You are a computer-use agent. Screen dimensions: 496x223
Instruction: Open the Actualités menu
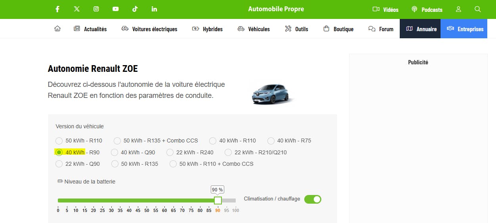[90, 29]
